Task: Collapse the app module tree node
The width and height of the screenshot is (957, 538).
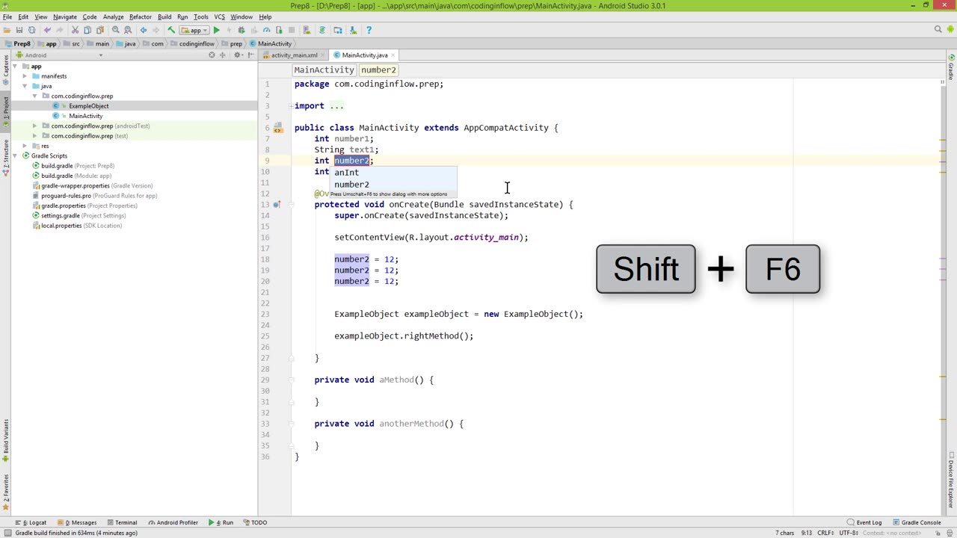Action: tap(15, 67)
